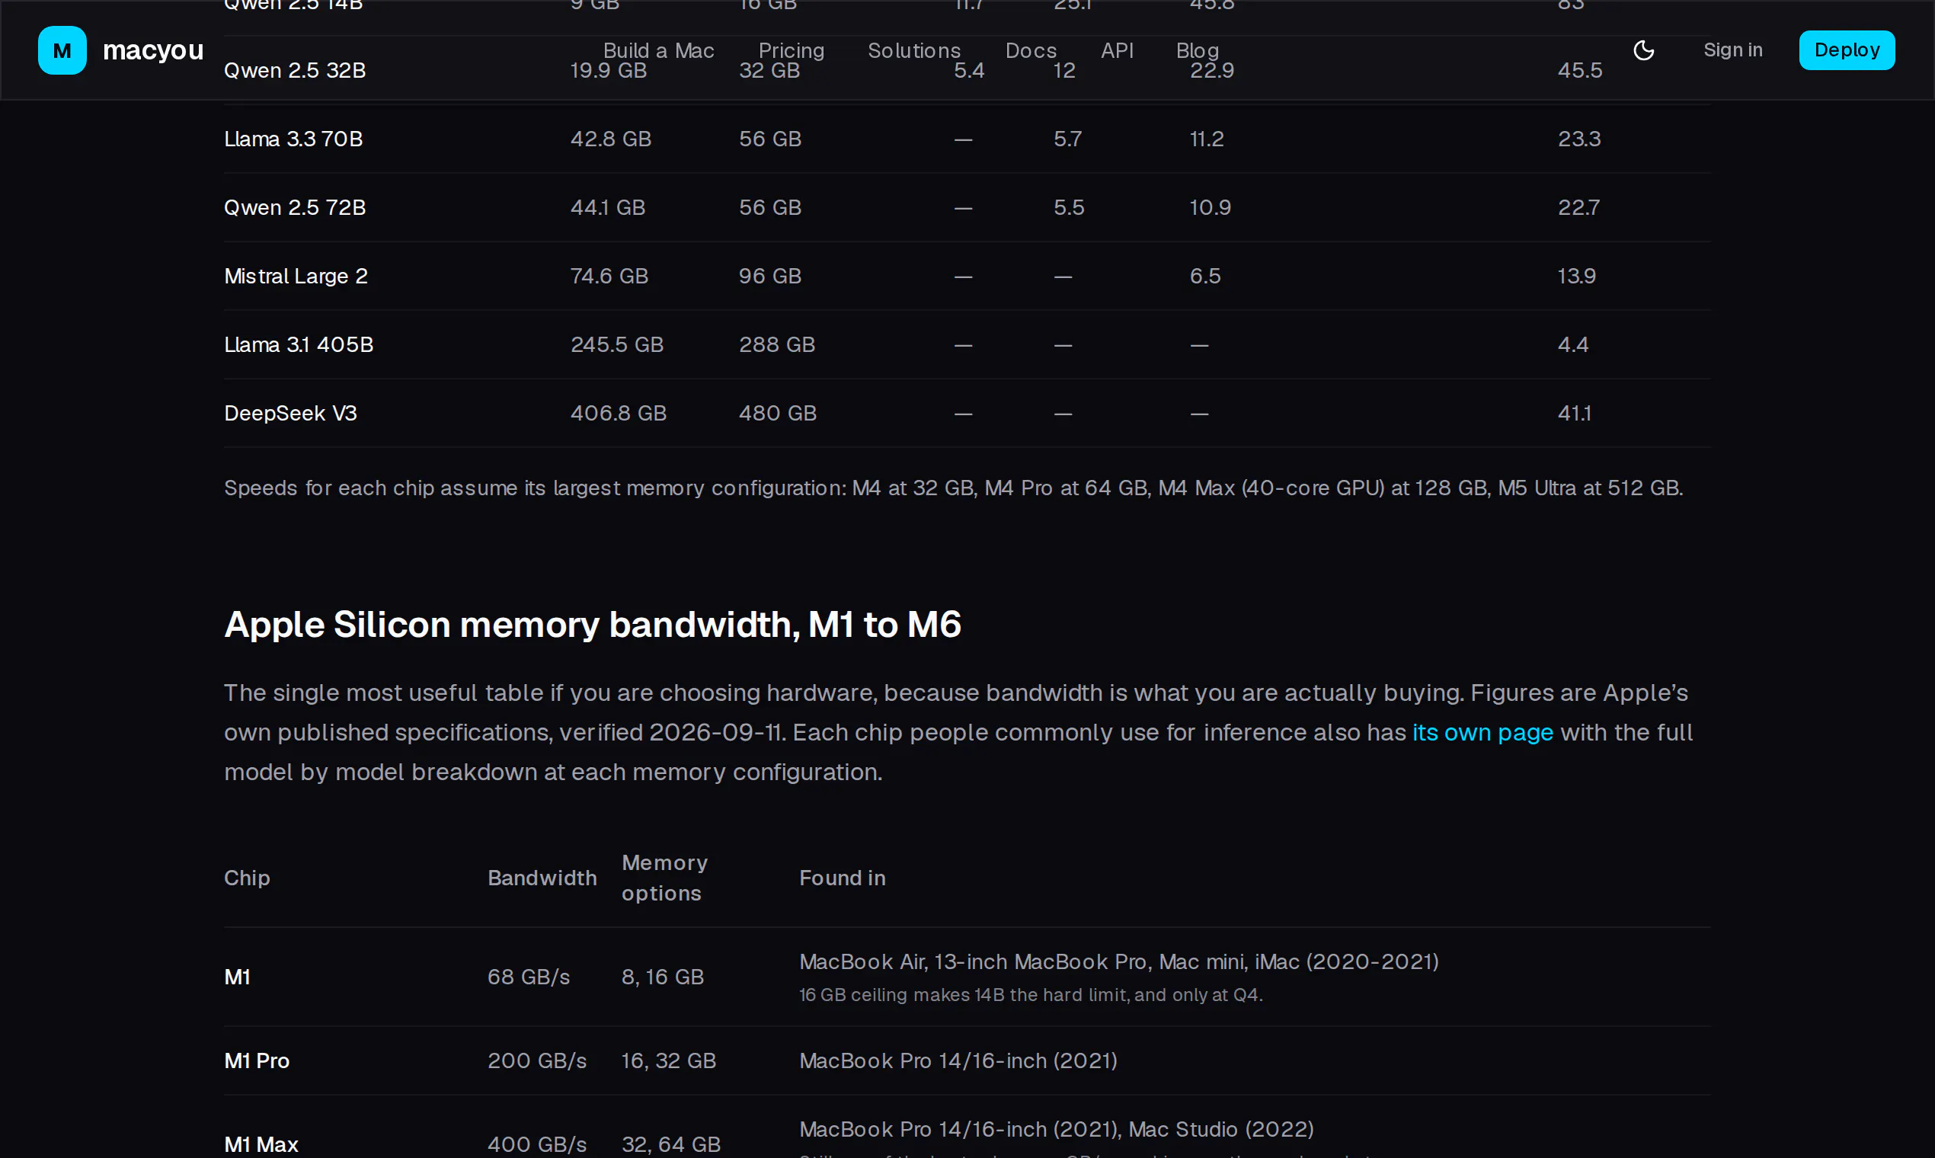
Task: Select the Llama 3.3 70B row name
Action: [293, 139]
